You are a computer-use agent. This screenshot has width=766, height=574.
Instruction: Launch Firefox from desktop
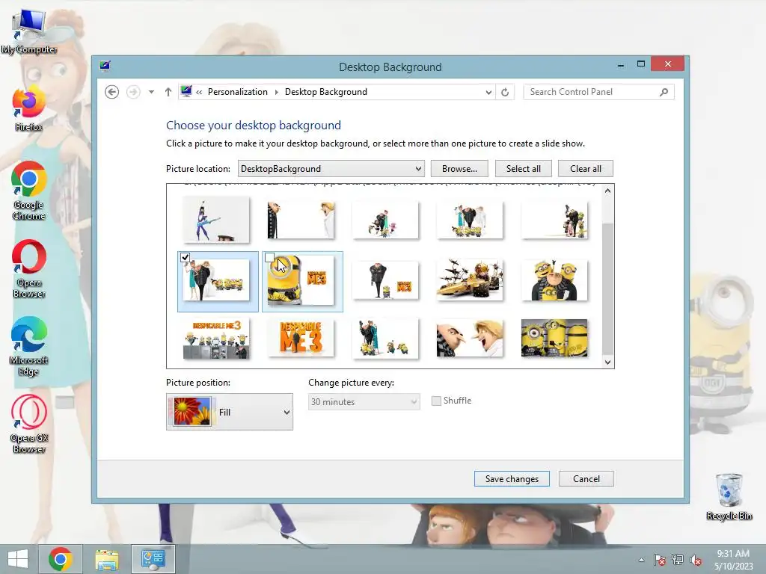(x=29, y=109)
